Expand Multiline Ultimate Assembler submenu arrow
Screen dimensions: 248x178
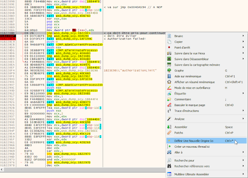[243, 174]
